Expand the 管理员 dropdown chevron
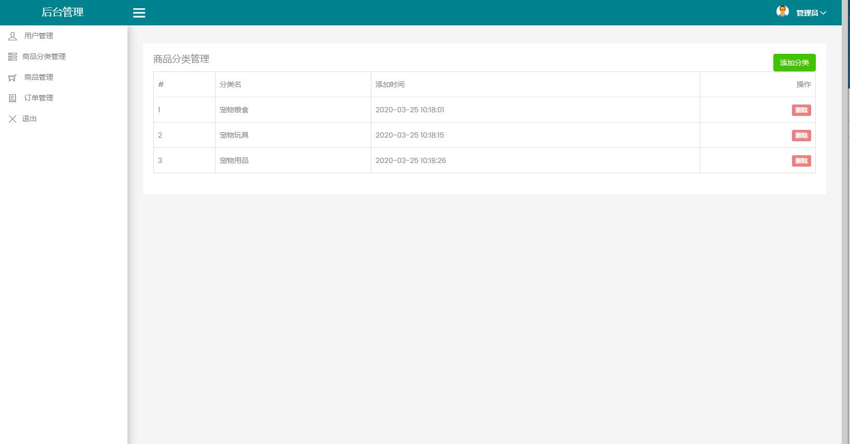 pos(823,13)
